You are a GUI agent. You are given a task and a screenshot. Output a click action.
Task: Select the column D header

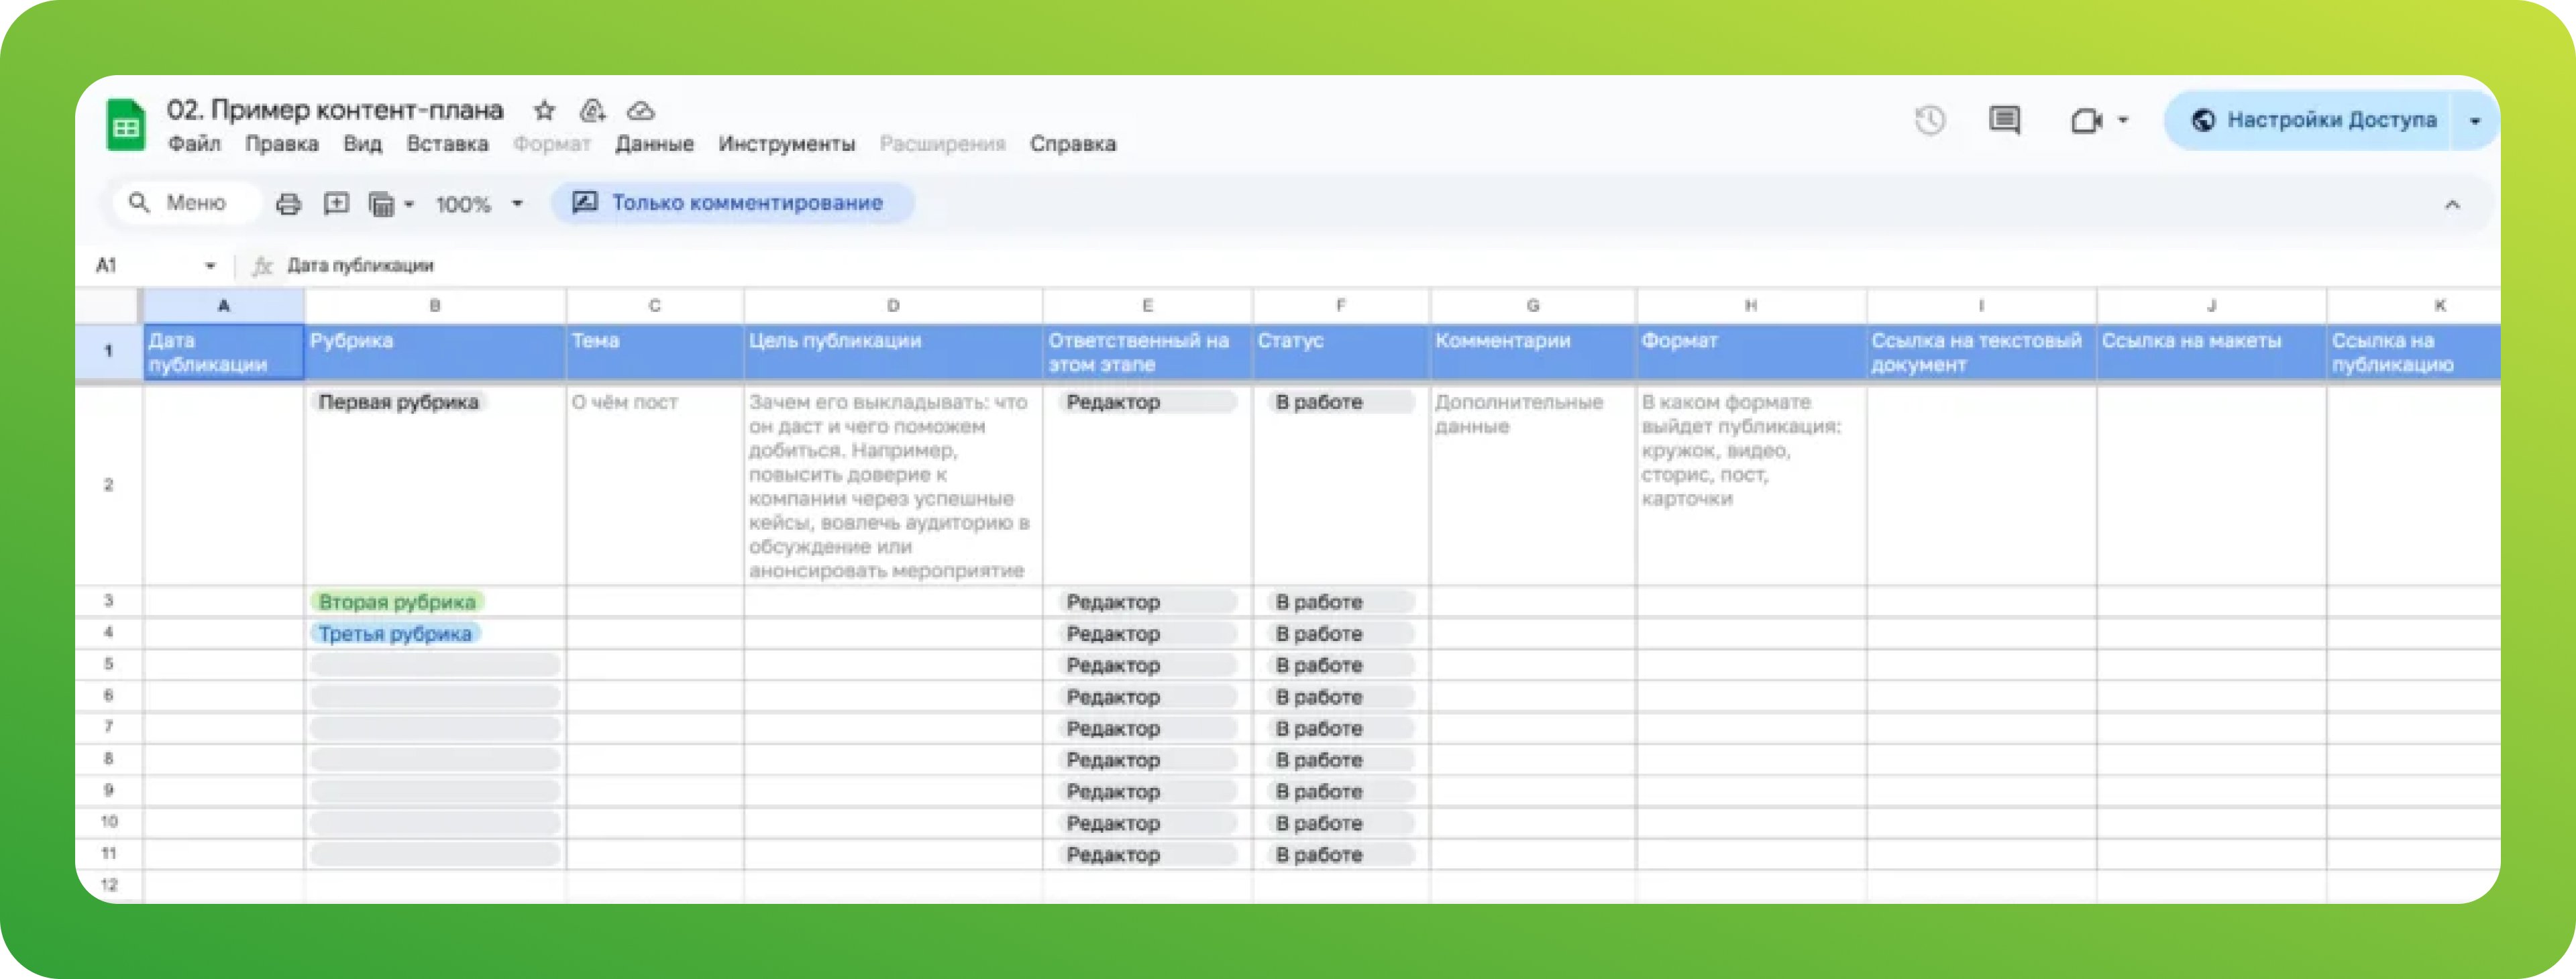pyautogui.click(x=892, y=305)
